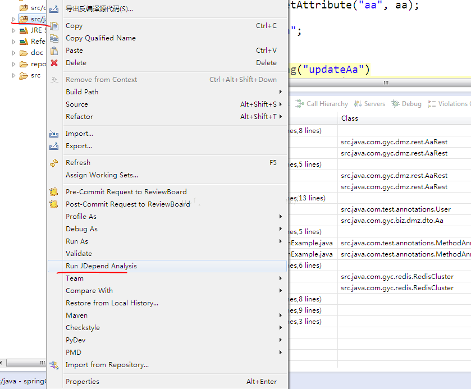Open the Debug As submenu
The image size is (471, 389).
tap(167, 229)
